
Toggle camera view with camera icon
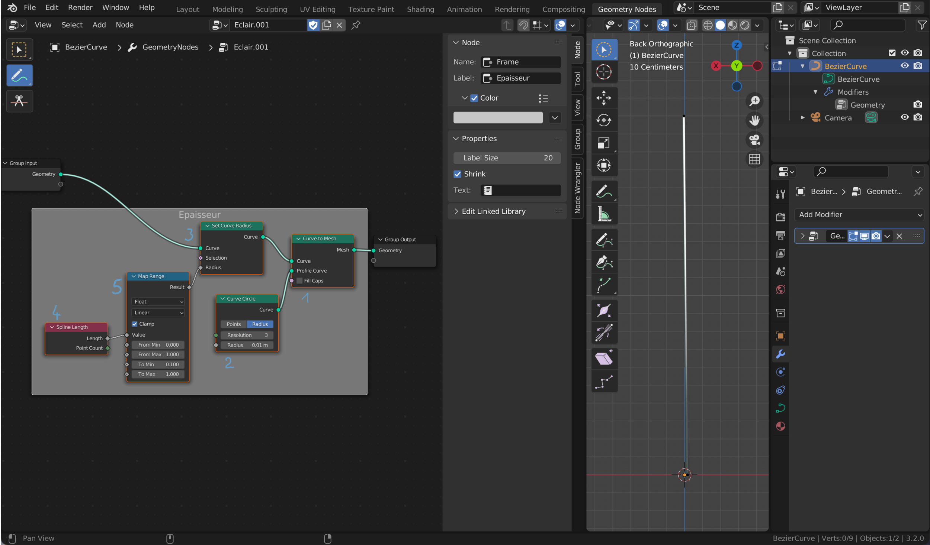tap(754, 140)
